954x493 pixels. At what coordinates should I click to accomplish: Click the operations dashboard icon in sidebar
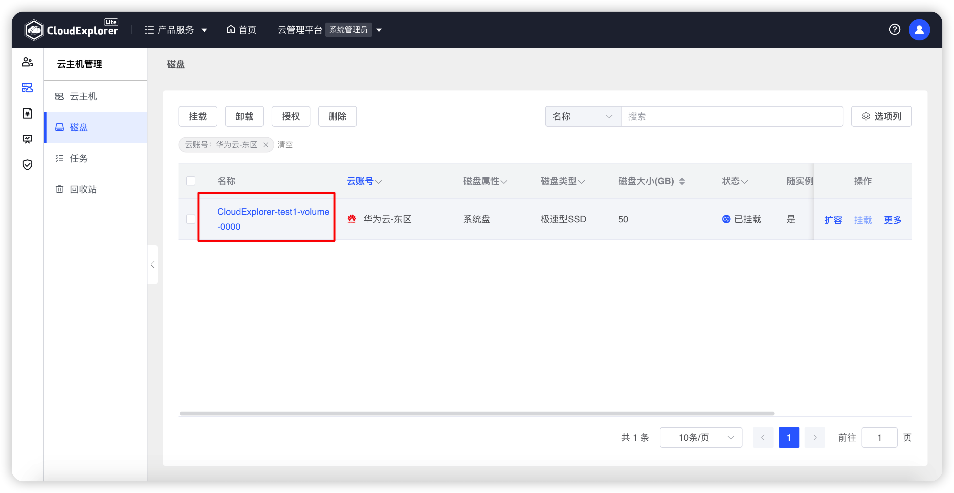[27, 139]
